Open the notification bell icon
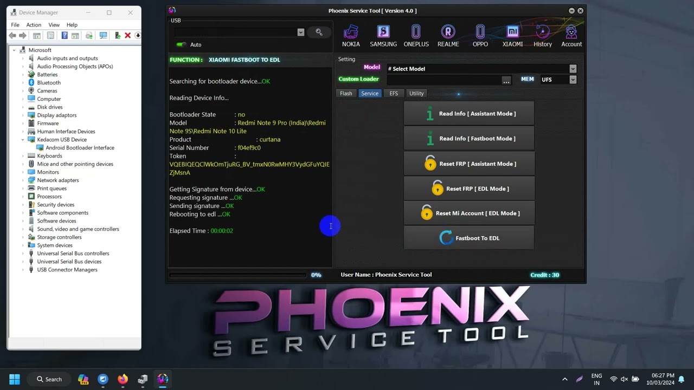The height and width of the screenshot is (390, 694). [682, 379]
